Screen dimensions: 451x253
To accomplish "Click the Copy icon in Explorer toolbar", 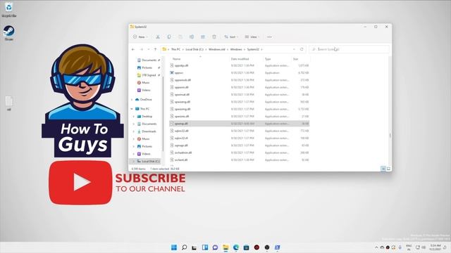I will tap(169, 37).
